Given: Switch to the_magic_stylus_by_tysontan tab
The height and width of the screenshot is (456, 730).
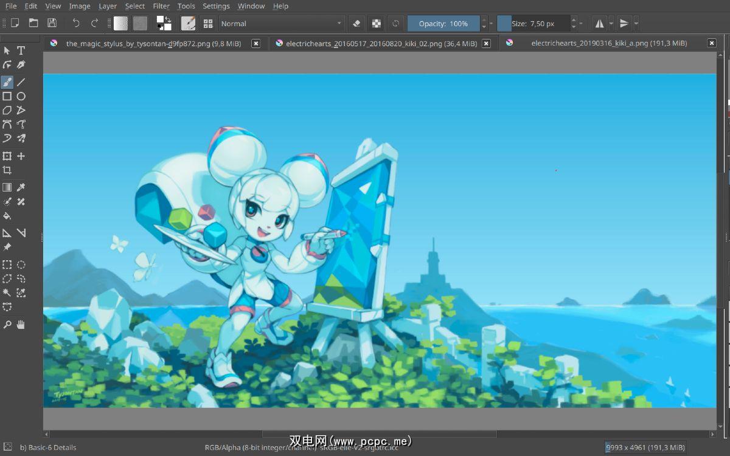Looking at the screenshot, I should click(153, 43).
